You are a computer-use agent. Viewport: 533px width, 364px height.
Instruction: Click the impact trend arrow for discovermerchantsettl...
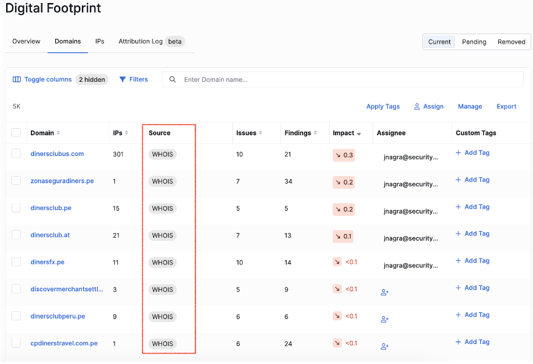tap(337, 289)
